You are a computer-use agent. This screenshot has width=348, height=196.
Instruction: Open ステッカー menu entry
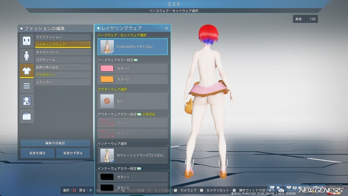[63, 82]
